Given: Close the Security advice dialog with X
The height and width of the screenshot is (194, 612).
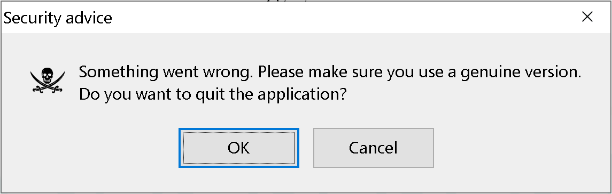Looking at the screenshot, I should click(x=587, y=17).
